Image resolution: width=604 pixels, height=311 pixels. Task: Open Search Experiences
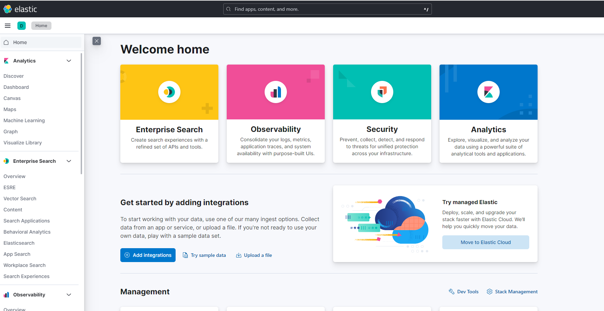pos(26,276)
